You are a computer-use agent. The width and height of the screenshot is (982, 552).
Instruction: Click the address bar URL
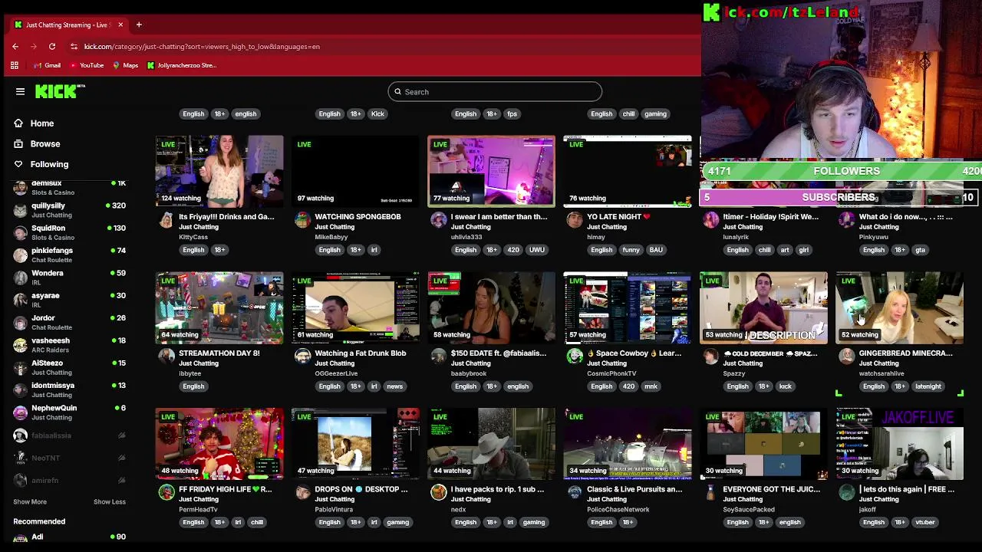click(x=202, y=46)
